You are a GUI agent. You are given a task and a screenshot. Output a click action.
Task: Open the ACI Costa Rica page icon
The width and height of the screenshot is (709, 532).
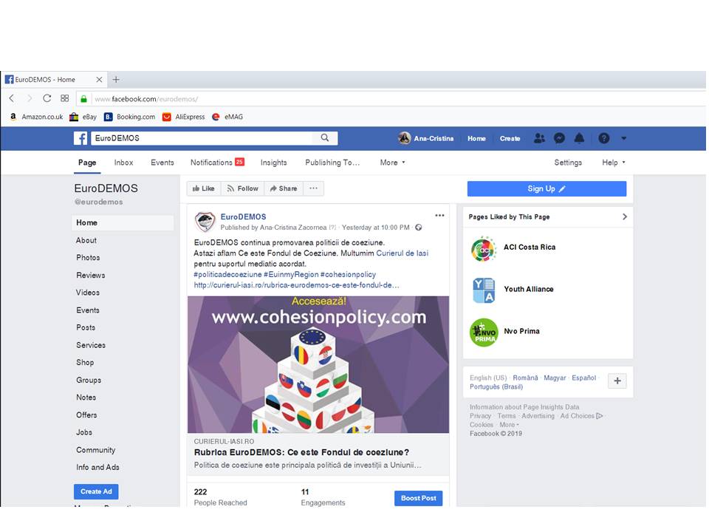coord(483,249)
